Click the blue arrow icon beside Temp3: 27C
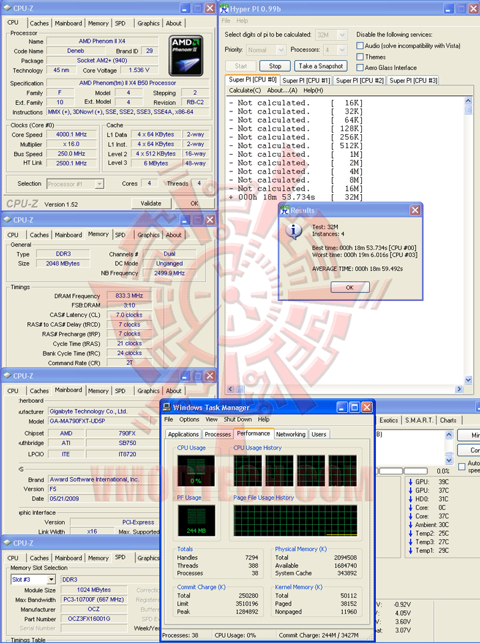Viewport: 480px width, 643px height. click(x=410, y=542)
